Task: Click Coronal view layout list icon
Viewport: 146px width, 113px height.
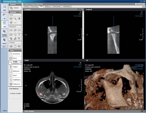Action: pyautogui.click(x=78, y=10)
